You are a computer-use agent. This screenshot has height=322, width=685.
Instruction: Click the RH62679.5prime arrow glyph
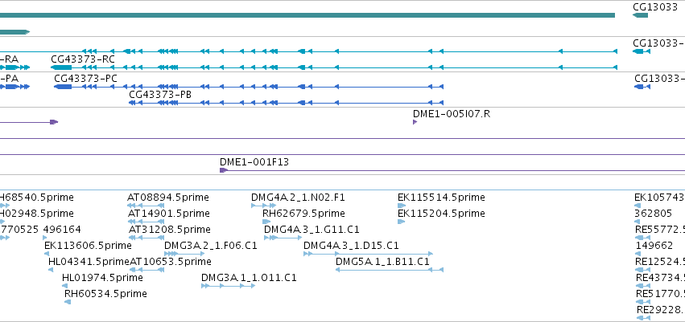[266, 222]
